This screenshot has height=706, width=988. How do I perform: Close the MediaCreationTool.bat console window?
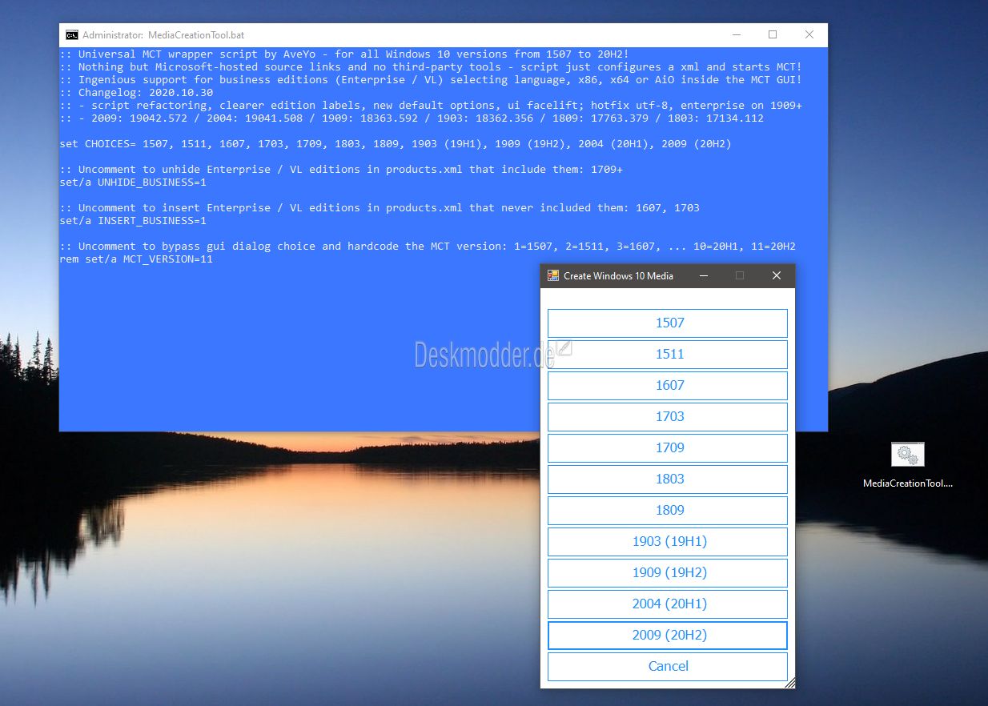(809, 34)
